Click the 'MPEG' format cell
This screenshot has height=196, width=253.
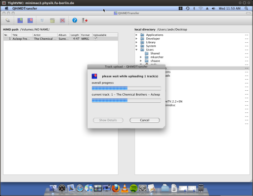[85, 39]
